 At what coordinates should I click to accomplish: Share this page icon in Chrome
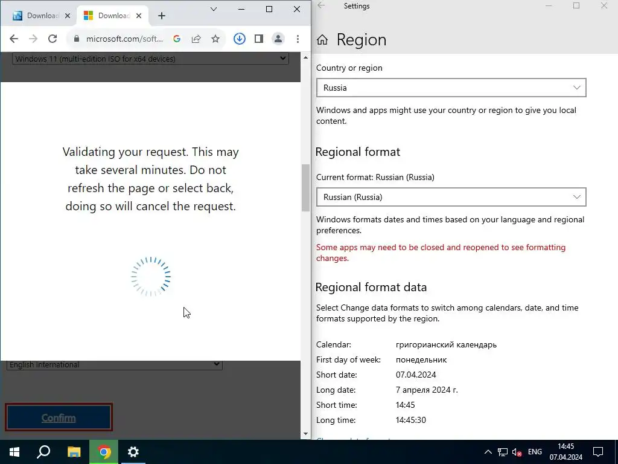click(196, 39)
